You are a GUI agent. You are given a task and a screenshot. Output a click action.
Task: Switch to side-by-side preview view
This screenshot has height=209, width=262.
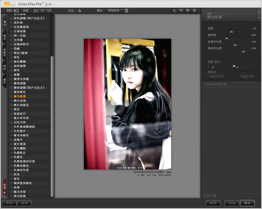(49, 11)
